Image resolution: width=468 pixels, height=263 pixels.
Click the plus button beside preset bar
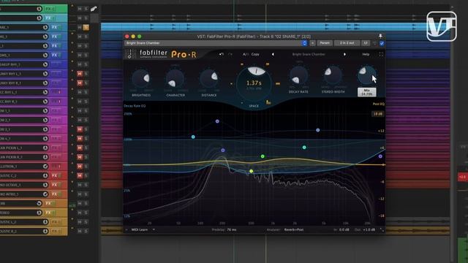pyautogui.click(x=312, y=43)
